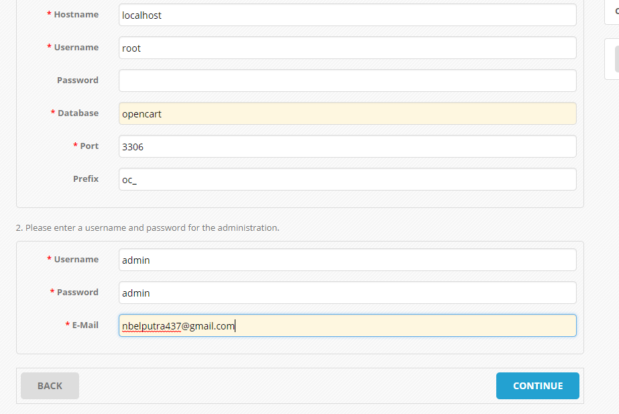Click the Port label text

pos(89,146)
